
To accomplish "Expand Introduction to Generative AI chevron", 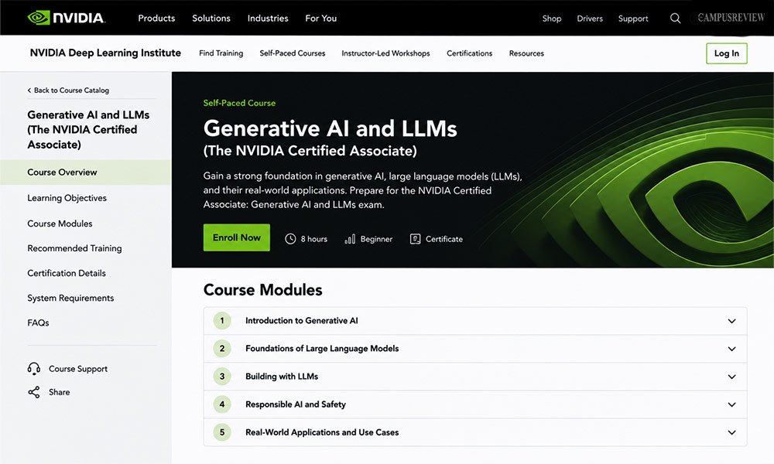I will [731, 321].
